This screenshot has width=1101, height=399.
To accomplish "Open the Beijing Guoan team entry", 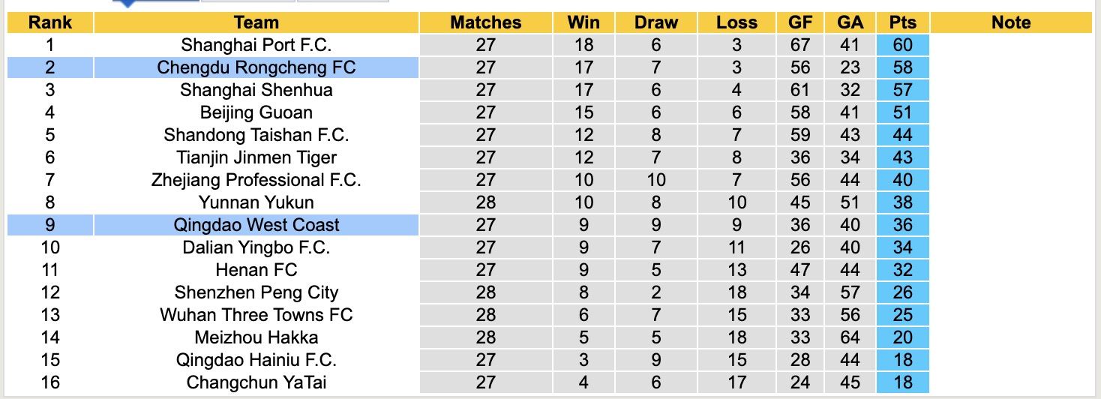I will click(x=256, y=112).
